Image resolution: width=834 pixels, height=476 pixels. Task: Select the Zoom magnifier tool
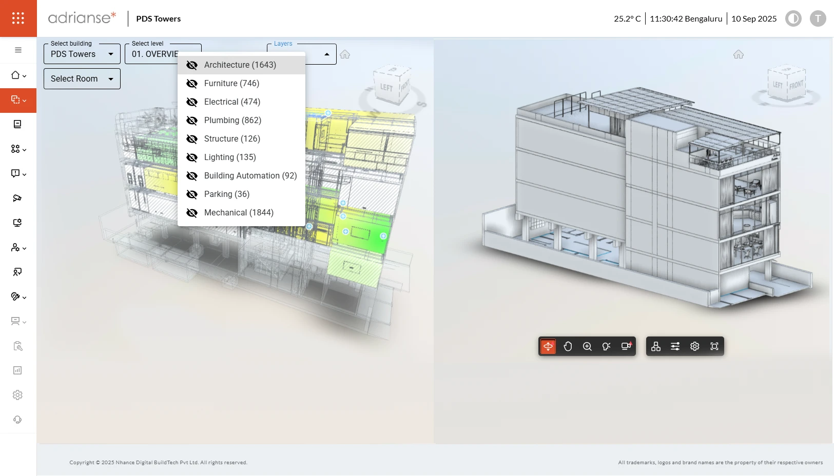tap(587, 346)
